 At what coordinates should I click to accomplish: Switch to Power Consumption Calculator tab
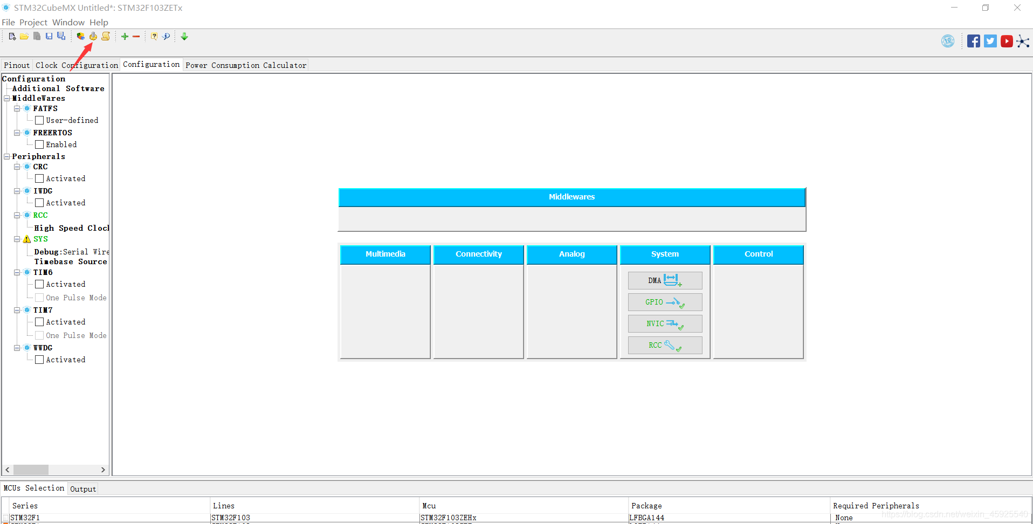pos(246,65)
